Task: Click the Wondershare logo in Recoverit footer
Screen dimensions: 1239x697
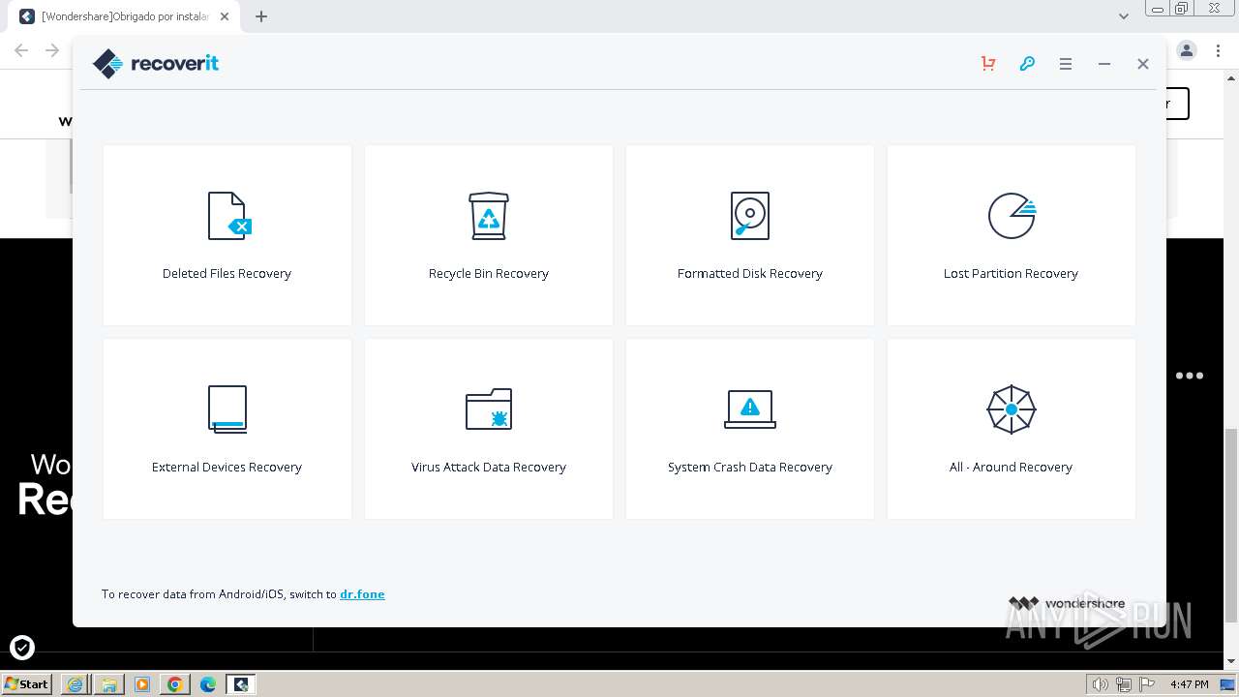Action: click(1067, 603)
